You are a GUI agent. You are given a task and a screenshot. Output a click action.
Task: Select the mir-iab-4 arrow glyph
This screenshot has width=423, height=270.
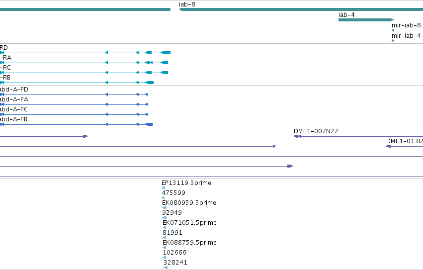[393, 41]
